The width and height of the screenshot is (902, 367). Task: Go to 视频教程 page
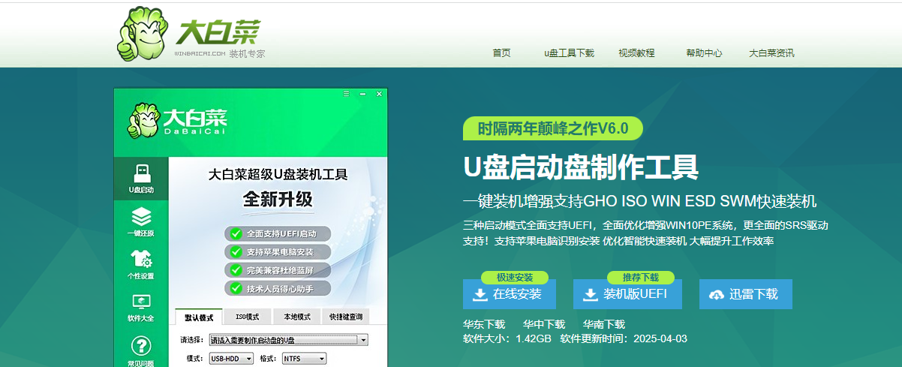(x=636, y=53)
